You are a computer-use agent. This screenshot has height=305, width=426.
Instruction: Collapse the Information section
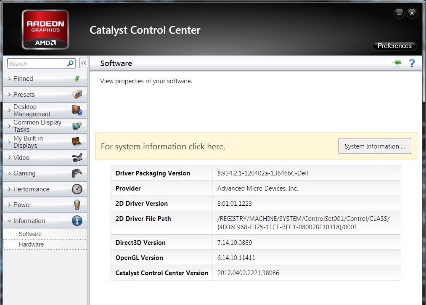(x=29, y=221)
